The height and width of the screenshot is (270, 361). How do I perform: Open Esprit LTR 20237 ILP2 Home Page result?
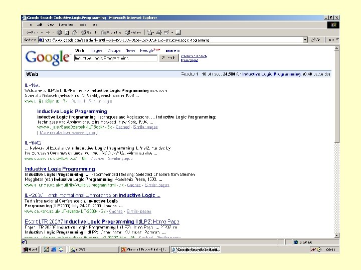coord(102,221)
